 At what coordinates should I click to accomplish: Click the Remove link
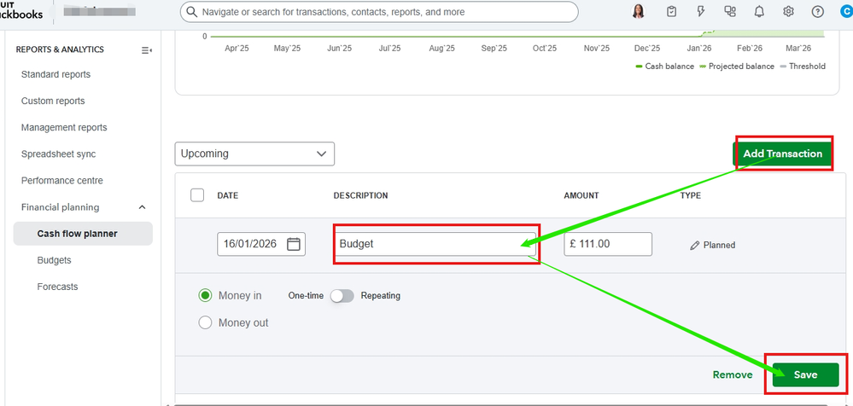[733, 375]
